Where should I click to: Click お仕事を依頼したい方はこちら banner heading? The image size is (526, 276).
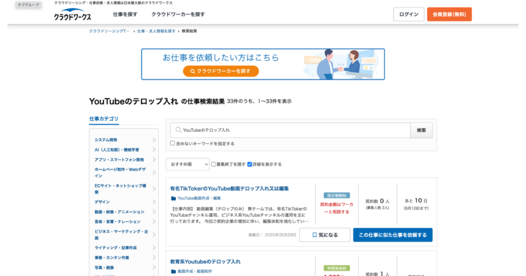point(221,57)
